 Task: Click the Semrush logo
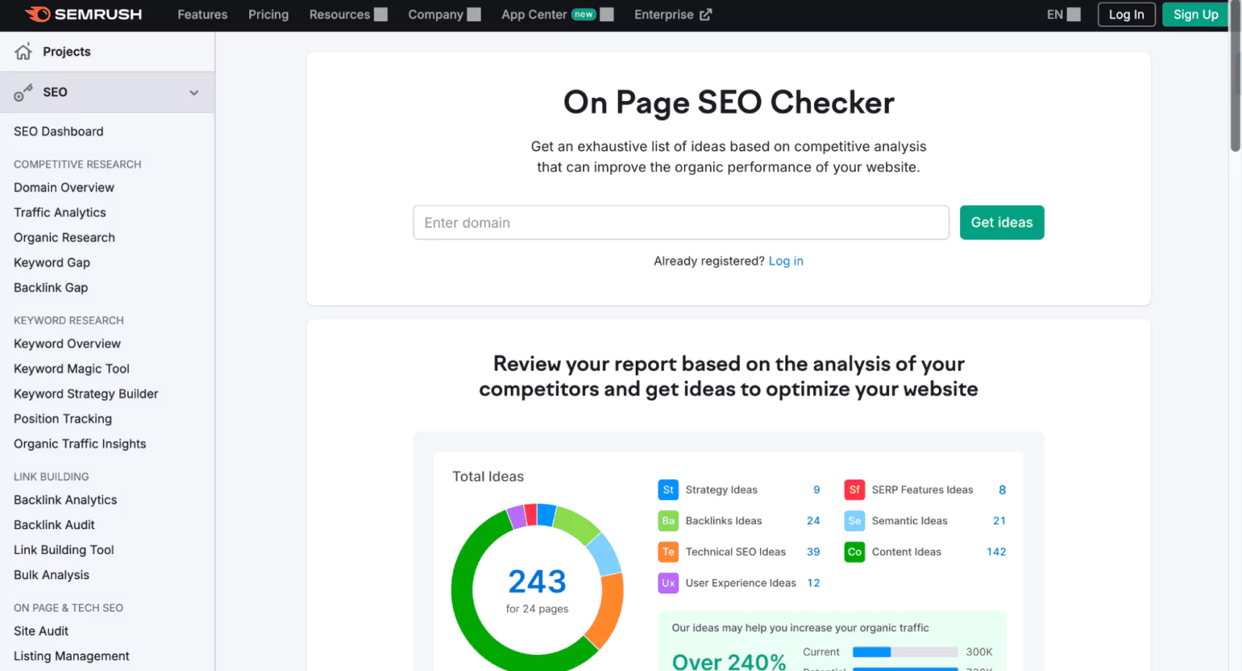click(x=83, y=14)
